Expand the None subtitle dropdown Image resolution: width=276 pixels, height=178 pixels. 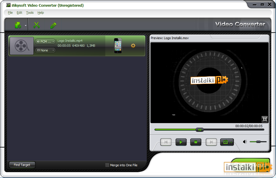[45, 50]
